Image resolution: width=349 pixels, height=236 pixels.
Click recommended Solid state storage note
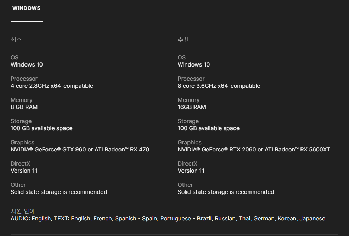coord(226,192)
